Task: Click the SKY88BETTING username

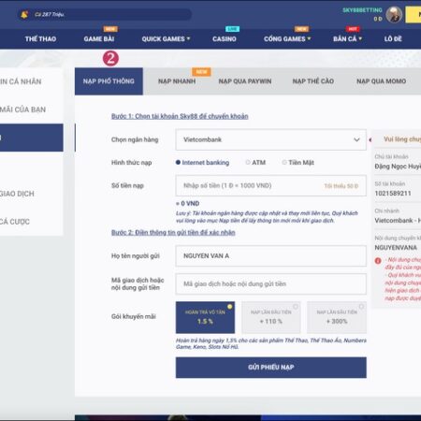Action: tap(362, 10)
